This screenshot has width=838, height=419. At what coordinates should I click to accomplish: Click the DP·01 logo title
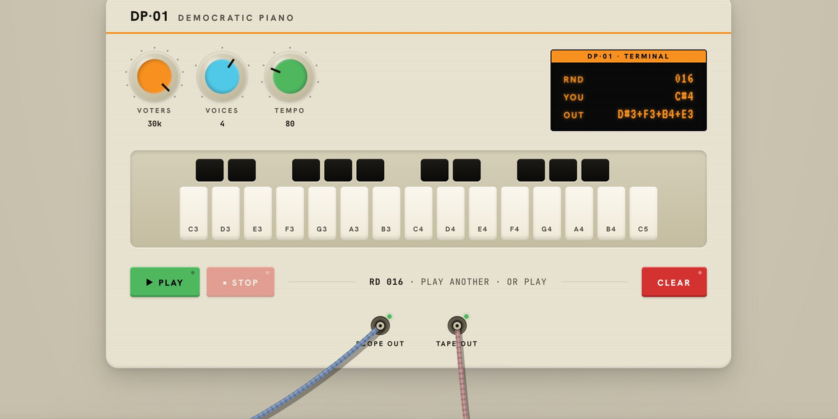point(149,17)
